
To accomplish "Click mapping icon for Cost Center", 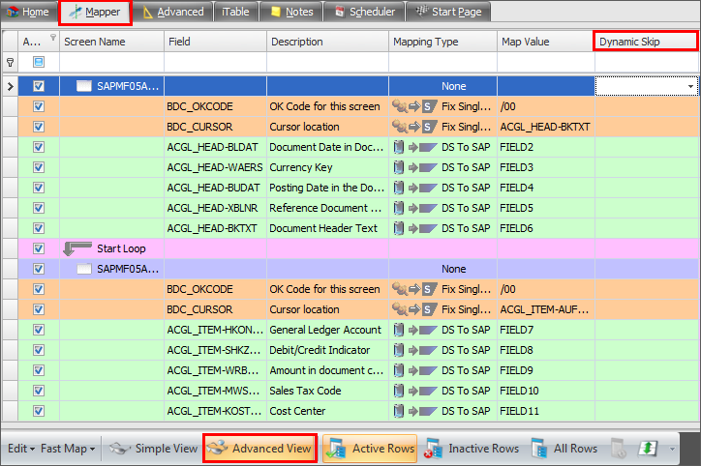I will click(x=414, y=411).
